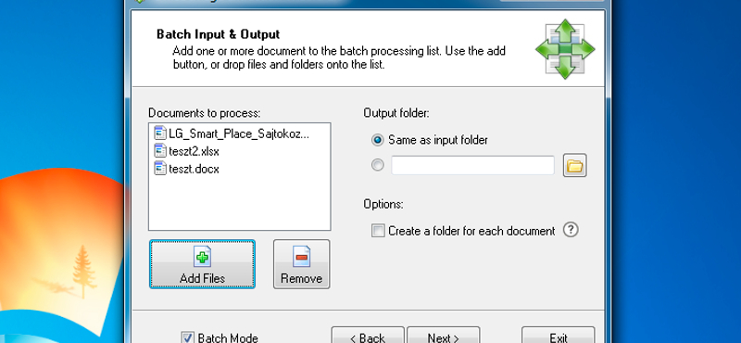The image size is (741, 343).
Task: Select the LG_Smart_Place_Sajtokoz... list entry
Action: click(x=239, y=133)
